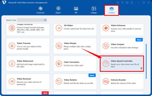
Task: Click the Video Rotator icon
Action: pos(59,81)
